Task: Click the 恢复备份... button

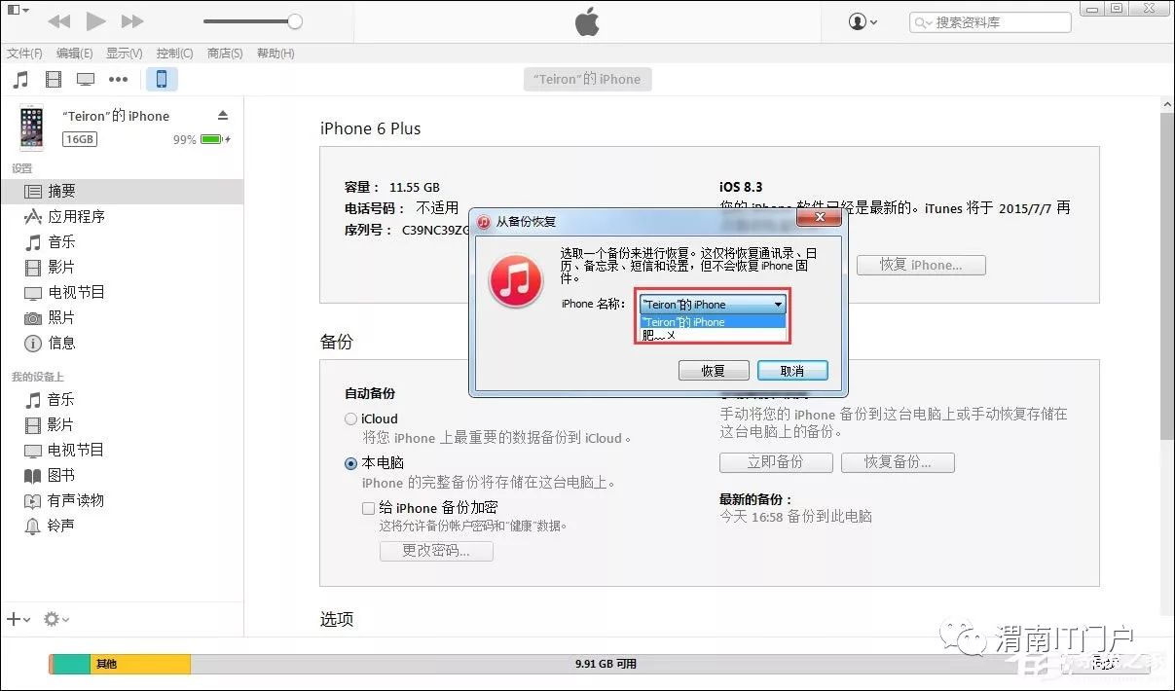Action: point(898,462)
